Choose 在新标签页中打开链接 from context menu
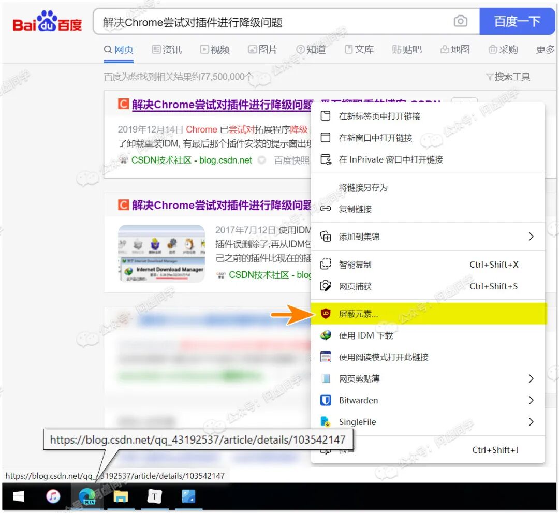This screenshot has width=559, height=513. click(x=428, y=116)
